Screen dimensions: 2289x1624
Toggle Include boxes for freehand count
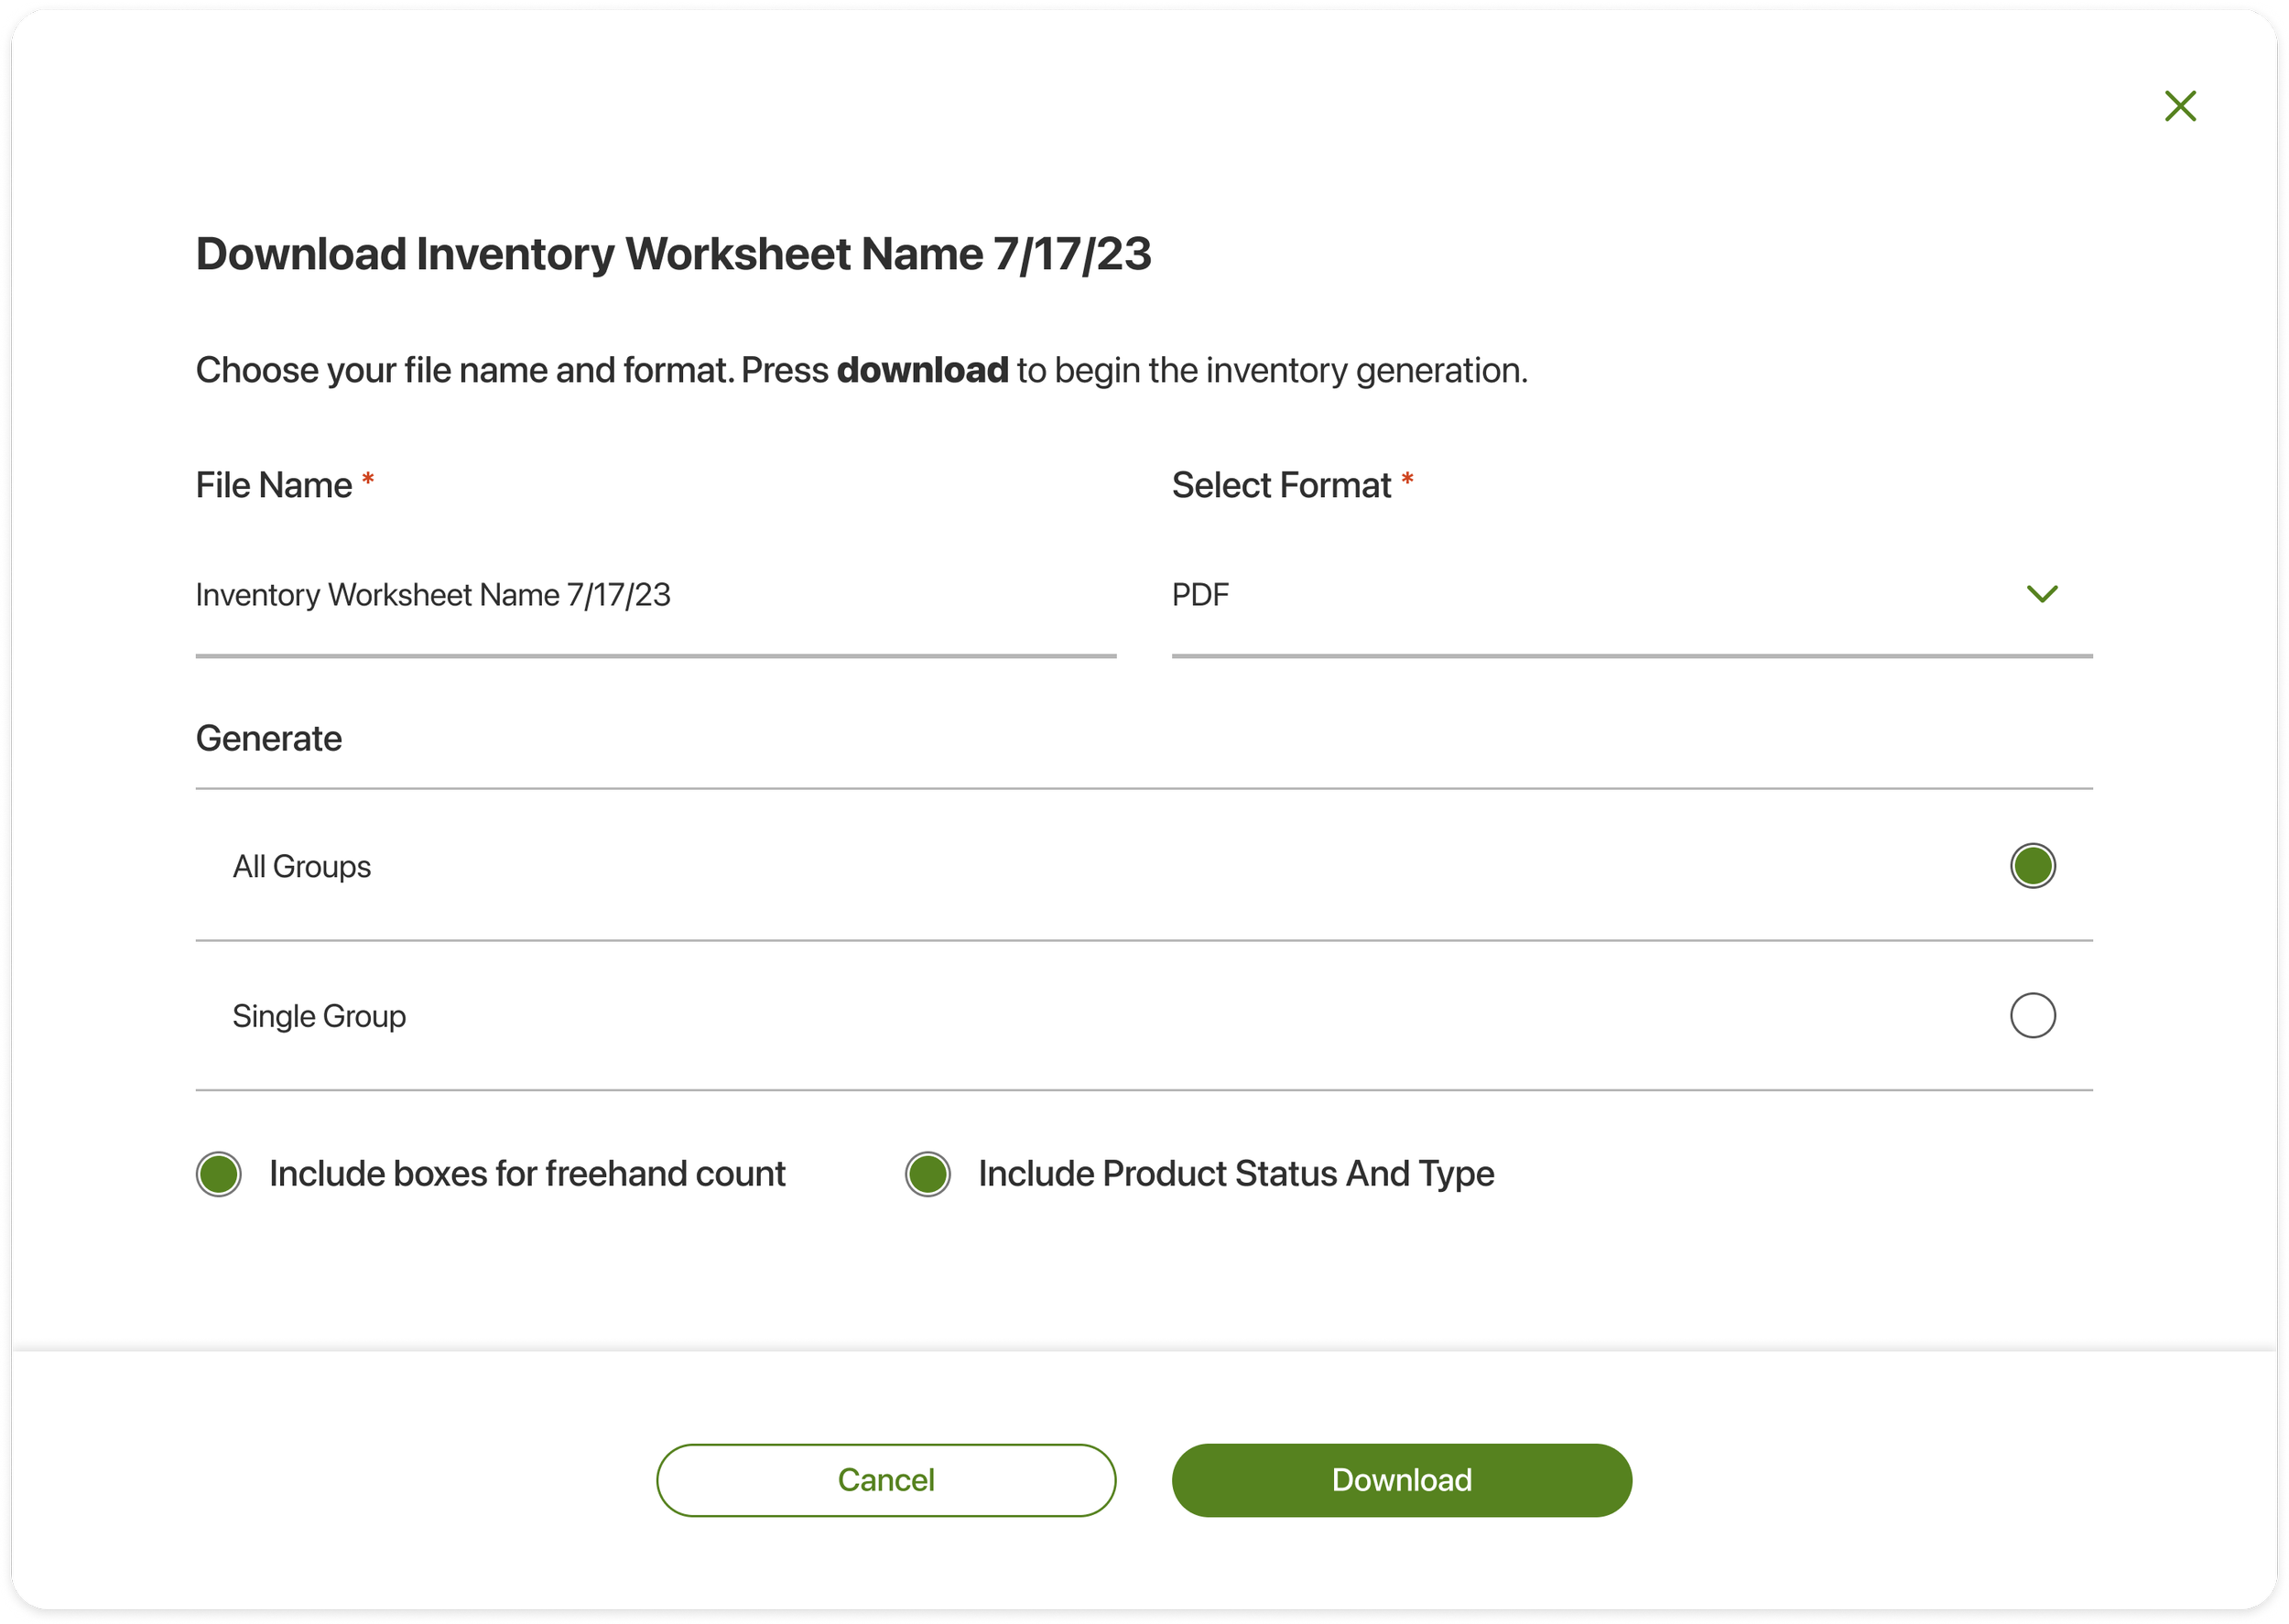coord(219,1175)
